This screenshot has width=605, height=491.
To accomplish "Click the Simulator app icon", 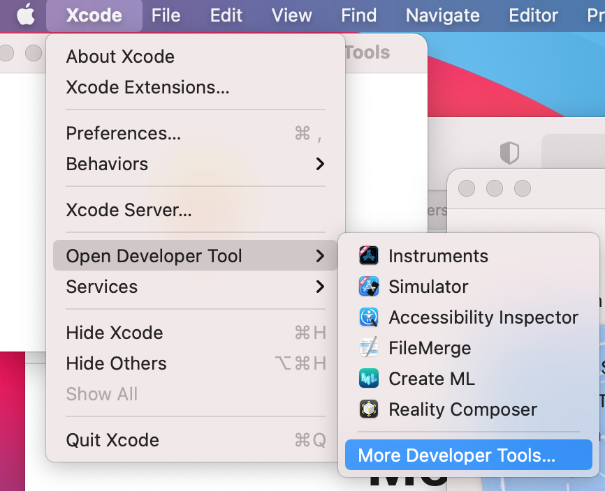I will click(x=369, y=287).
